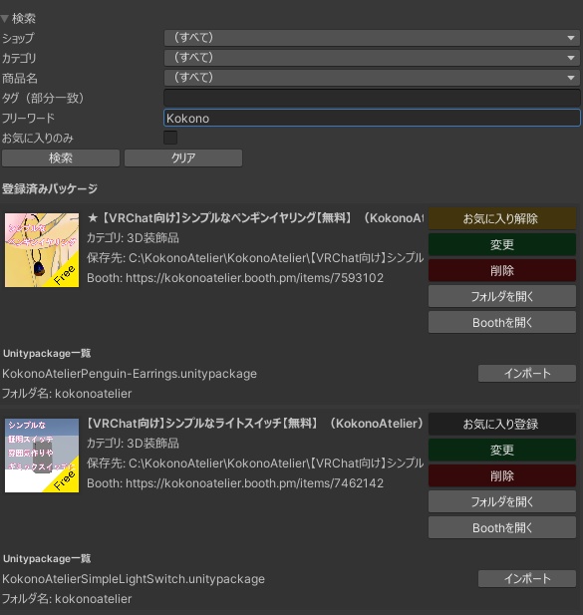Click Boothを開く for light switch package
This screenshot has width=583, height=615.
click(x=502, y=528)
